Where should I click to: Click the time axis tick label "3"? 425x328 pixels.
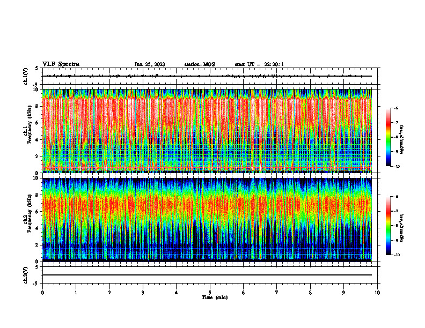click(143, 293)
